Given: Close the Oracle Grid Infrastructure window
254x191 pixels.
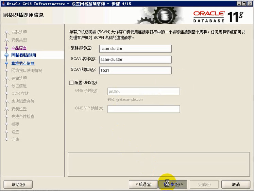Looking at the screenshot, I should 250,3.
